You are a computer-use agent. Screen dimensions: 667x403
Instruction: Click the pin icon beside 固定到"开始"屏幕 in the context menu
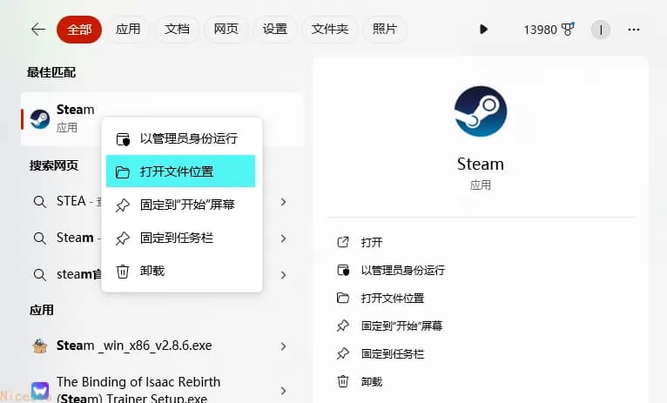click(123, 205)
